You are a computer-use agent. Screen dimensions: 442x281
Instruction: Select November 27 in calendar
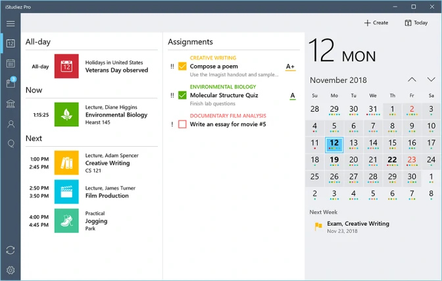click(x=353, y=178)
